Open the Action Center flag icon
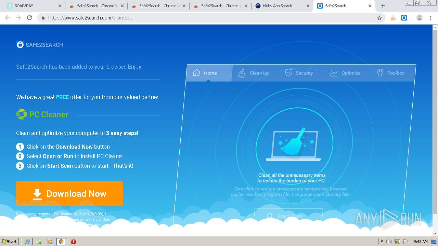The image size is (438, 246). point(405,241)
